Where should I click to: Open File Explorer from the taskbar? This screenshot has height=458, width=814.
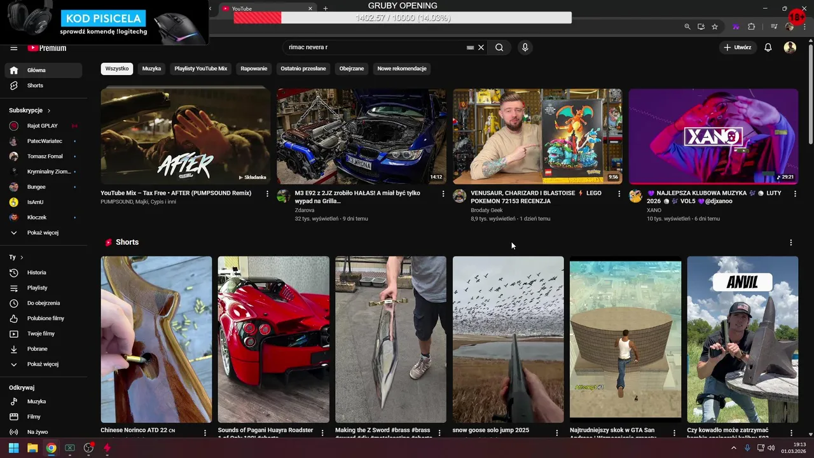pos(32,448)
